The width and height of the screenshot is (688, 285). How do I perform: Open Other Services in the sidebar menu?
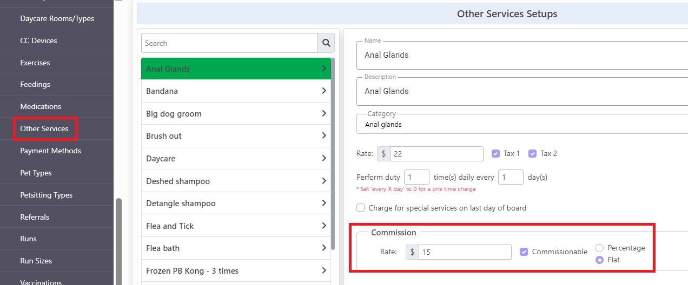44,128
